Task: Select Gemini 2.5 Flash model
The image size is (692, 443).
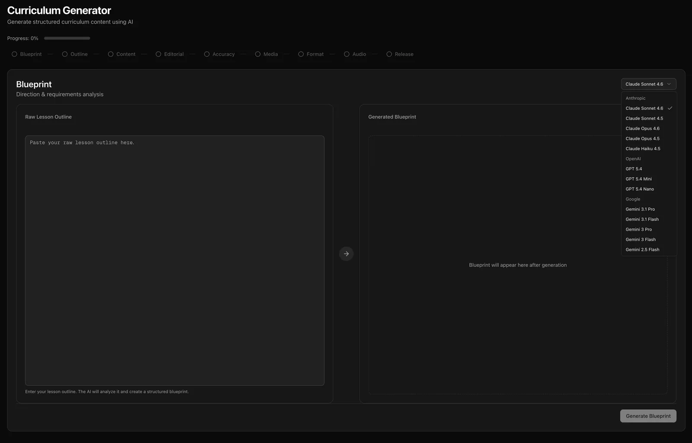Action: coord(649,250)
